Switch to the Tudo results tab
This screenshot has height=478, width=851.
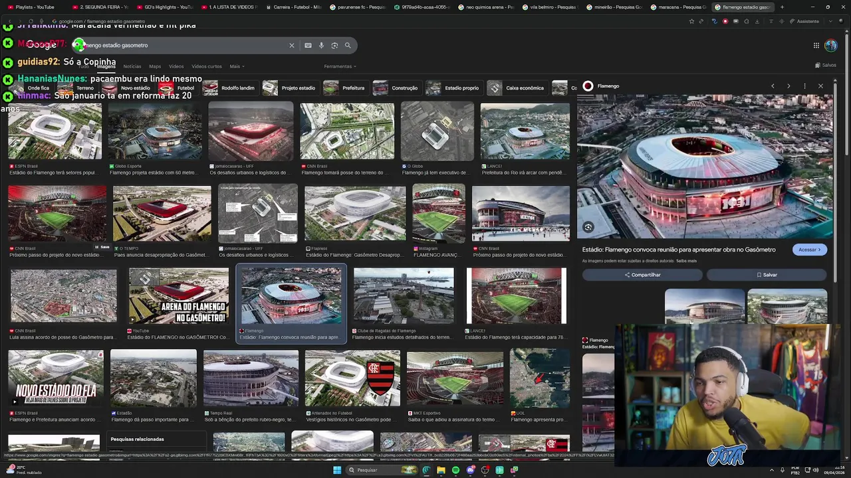click(83, 66)
